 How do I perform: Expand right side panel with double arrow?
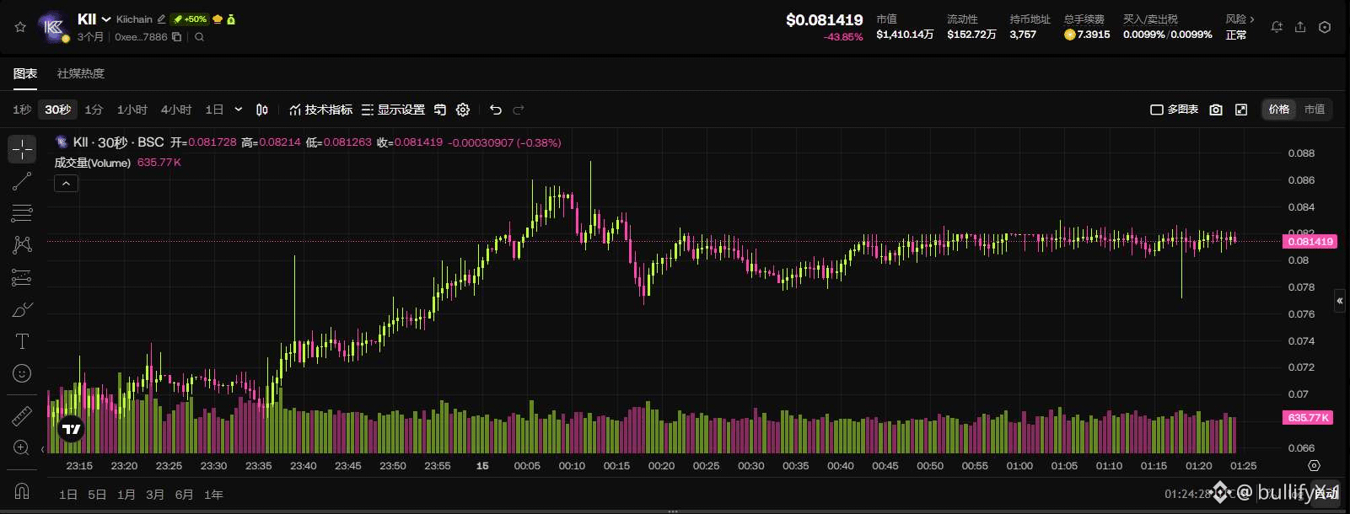click(1339, 301)
